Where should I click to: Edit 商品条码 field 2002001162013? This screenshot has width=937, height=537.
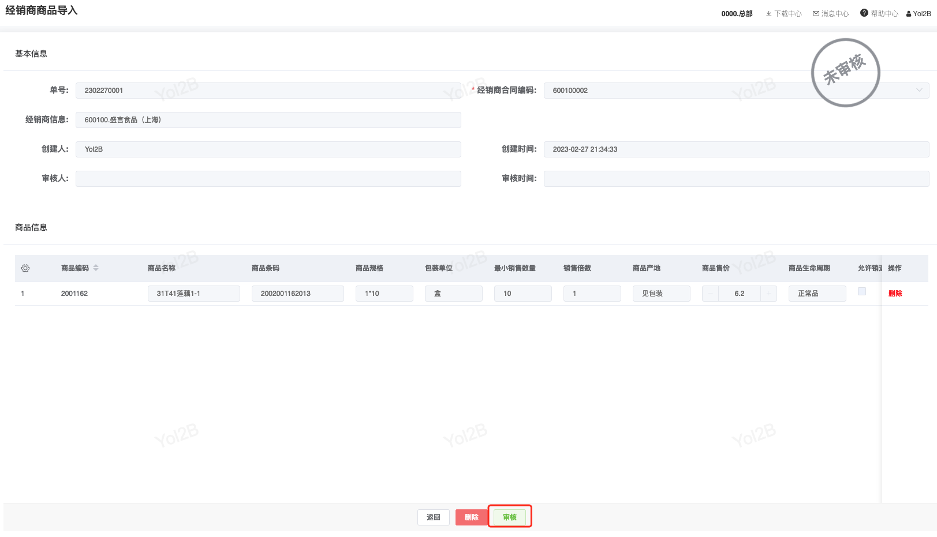[x=298, y=294]
